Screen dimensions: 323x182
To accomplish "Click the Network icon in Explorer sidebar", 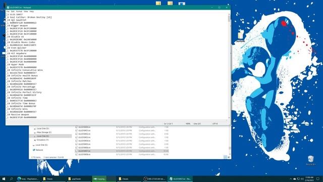I will (34, 150).
